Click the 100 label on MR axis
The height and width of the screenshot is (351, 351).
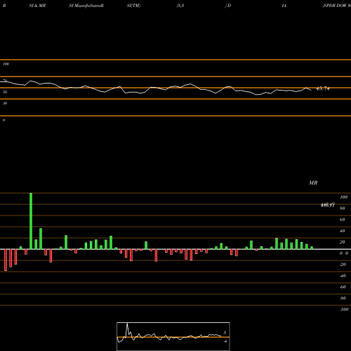coord(343,197)
